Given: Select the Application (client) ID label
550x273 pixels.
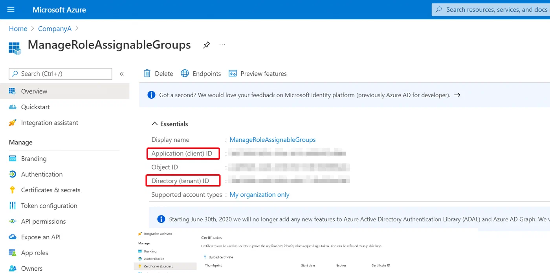Looking at the screenshot, I should point(182,154).
